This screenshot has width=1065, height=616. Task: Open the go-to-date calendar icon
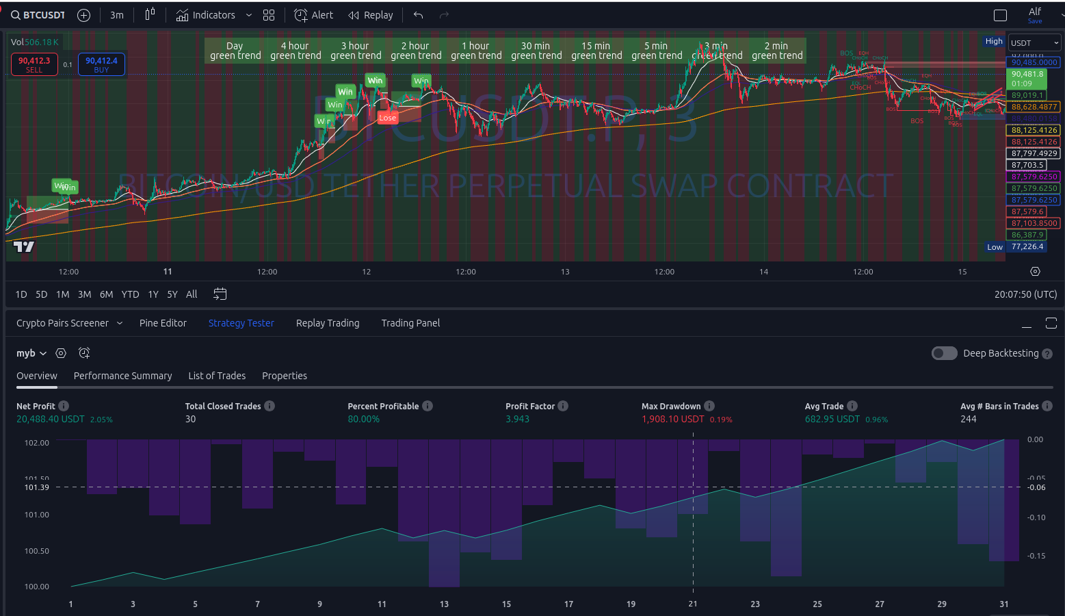click(220, 294)
